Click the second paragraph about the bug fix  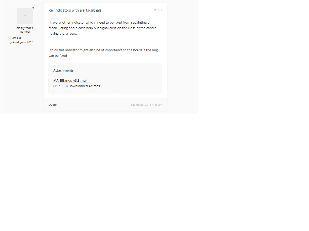click(103, 53)
